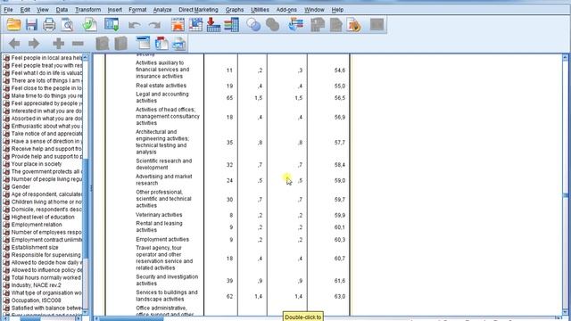Click the Insert Title icon

coord(161,44)
